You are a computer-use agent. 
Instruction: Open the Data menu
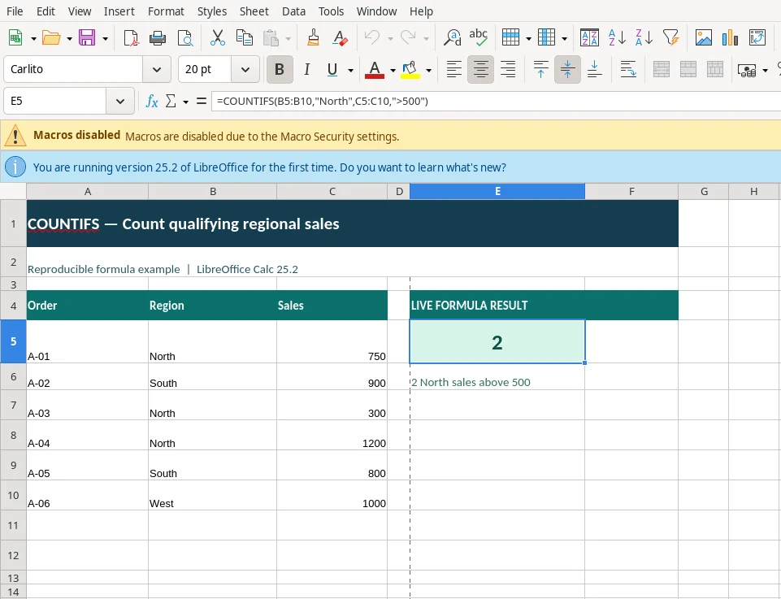coord(293,11)
